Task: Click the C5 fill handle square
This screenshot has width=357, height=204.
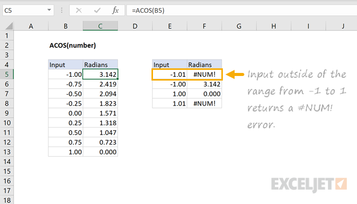Action: tap(118, 79)
